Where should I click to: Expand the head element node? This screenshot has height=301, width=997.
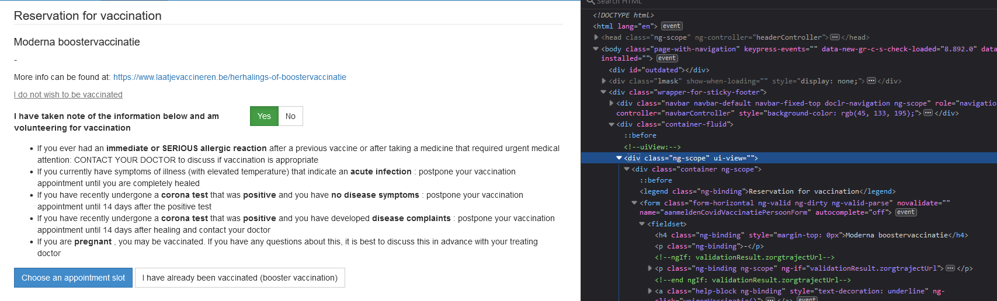[596, 37]
